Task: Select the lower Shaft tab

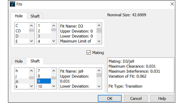Action: [x=35, y=61]
